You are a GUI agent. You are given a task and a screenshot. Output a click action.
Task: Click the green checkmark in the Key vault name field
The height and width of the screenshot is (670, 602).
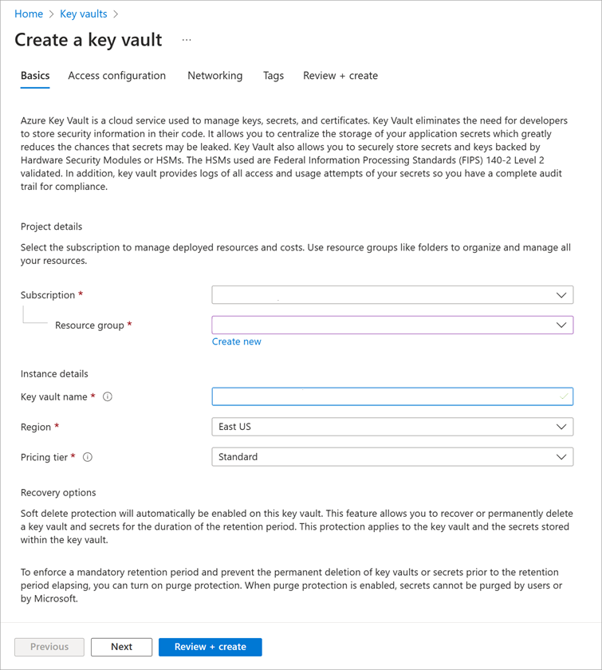click(564, 396)
